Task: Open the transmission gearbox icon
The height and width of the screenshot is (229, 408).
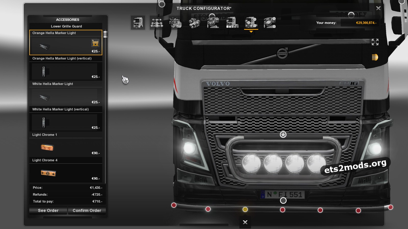Action: coord(195,23)
